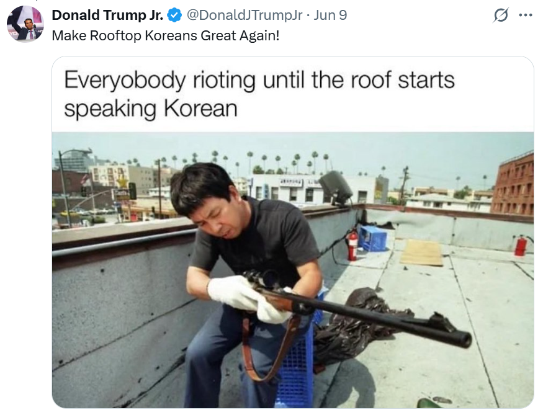This screenshot has height=415, width=543.
Task: Click the words speaking Korean in caption
Action: pos(151,109)
